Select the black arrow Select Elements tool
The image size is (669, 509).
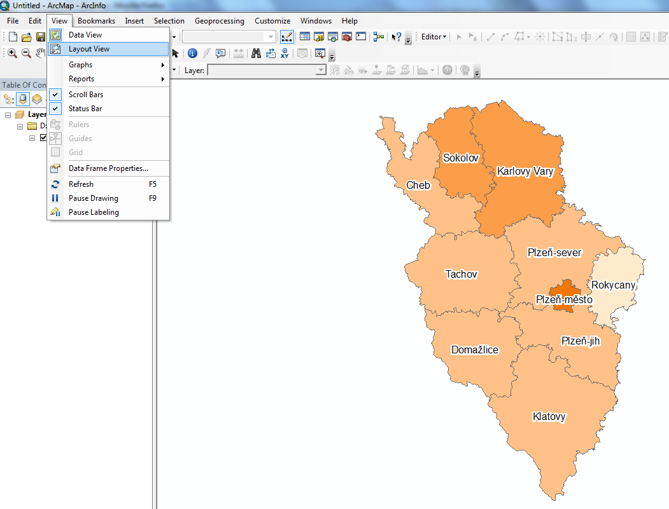[x=175, y=53]
